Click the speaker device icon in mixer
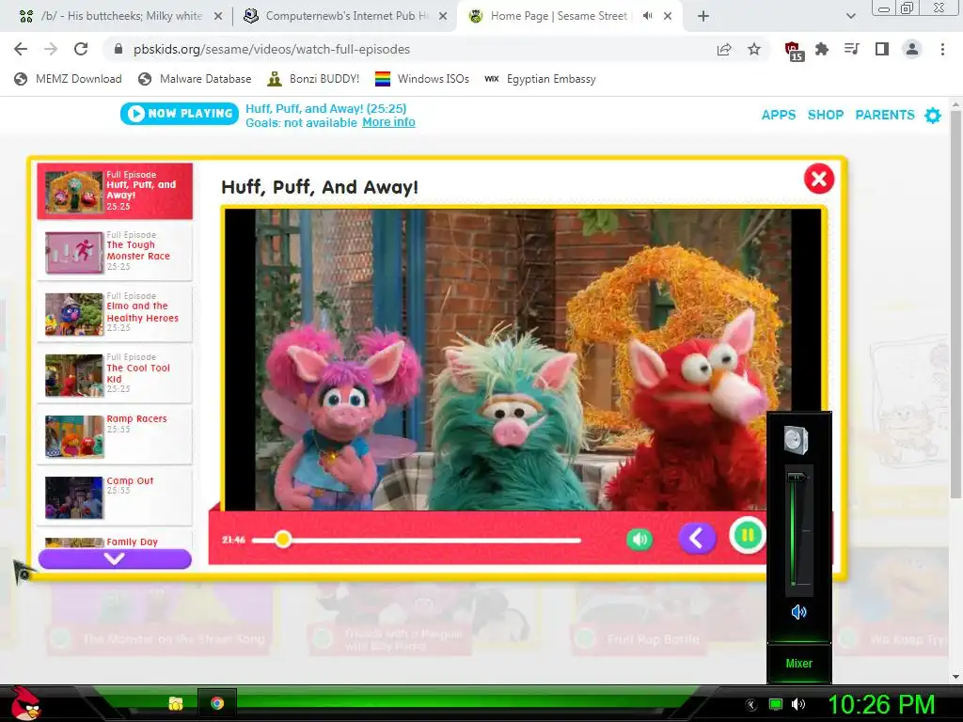 (x=797, y=440)
